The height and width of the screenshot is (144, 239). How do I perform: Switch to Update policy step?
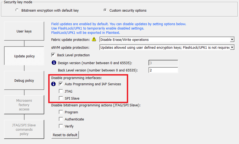[24, 56]
